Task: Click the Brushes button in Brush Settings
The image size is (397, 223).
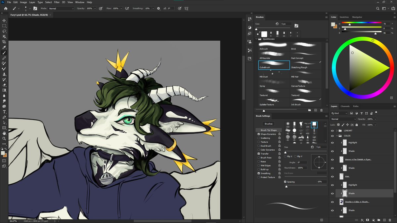Action: 269,124
